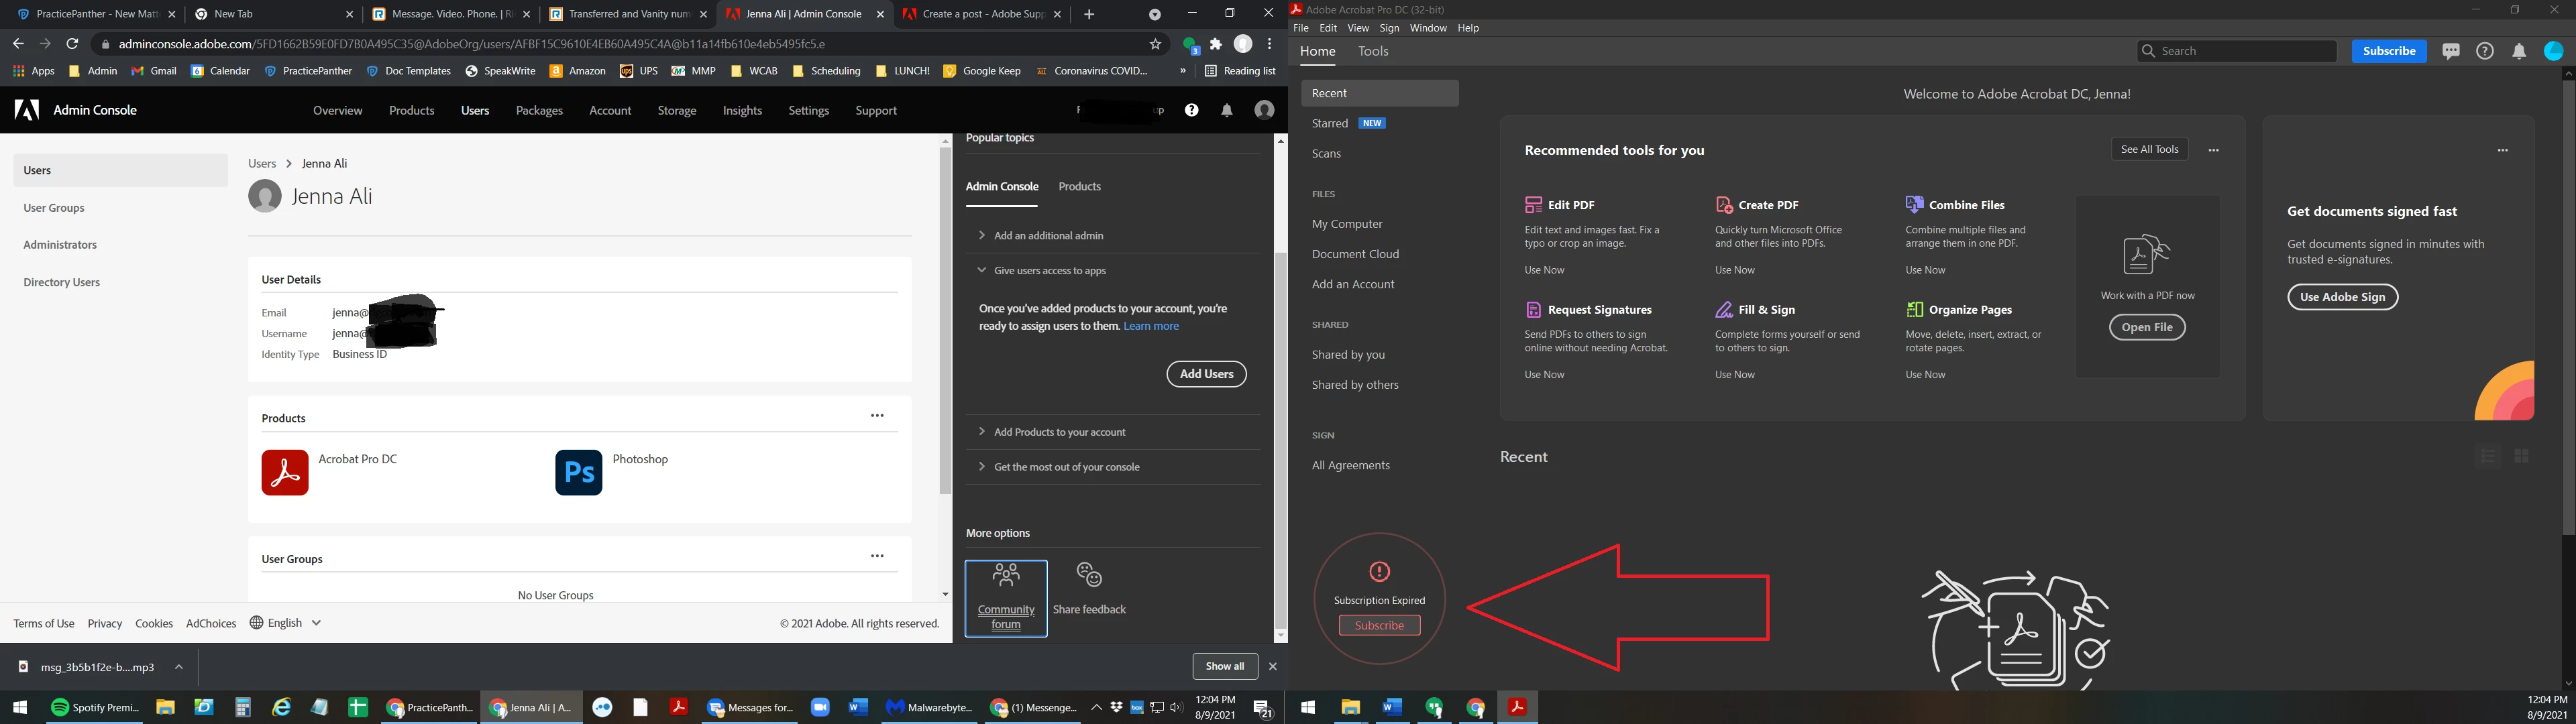Image resolution: width=2576 pixels, height=724 pixels.
Task: Open Chrome extensions puzzle icon
Action: point(1216,44)
